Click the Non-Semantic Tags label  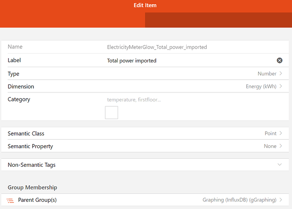(32, 165)
